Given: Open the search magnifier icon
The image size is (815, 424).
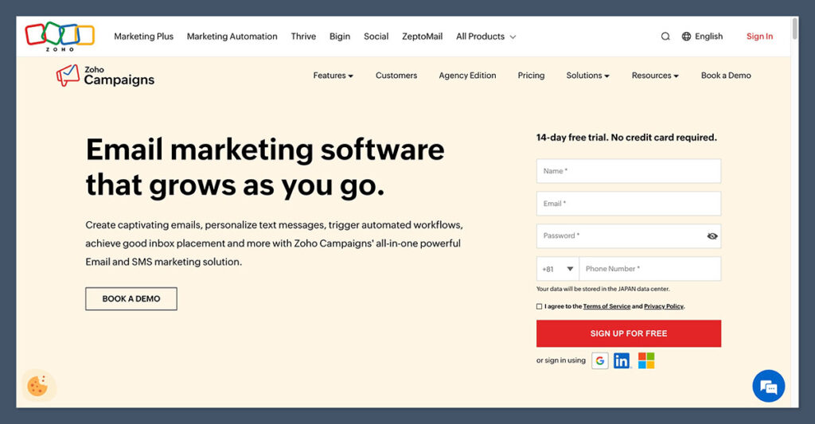Looking at the screenshot, I should point(665,37).
